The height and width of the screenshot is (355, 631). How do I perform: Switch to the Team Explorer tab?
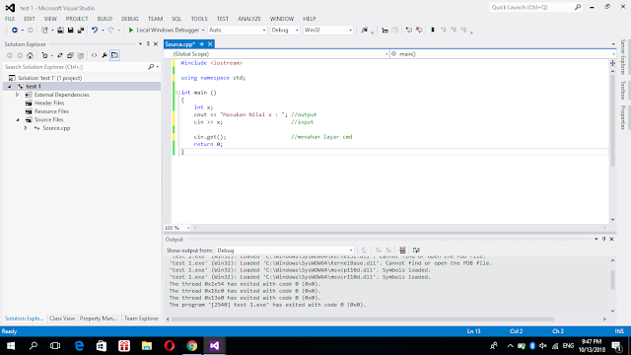click(141, 319)
